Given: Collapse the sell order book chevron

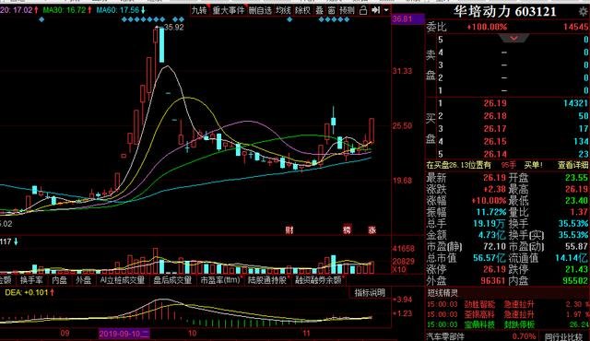Looking at the screenshot, I should [x=514, y=38].
